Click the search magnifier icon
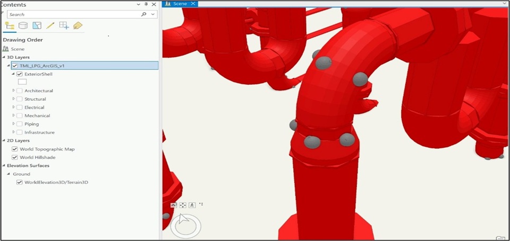Screen dimensions: 510x241 point(143,15)
